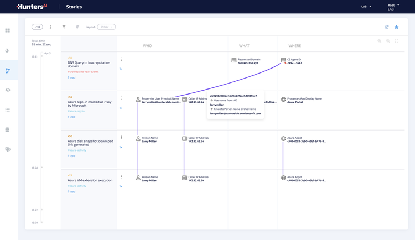Click Caller IP Address in Azure sign-in row
Screen dimensions: 415x240
195,100
